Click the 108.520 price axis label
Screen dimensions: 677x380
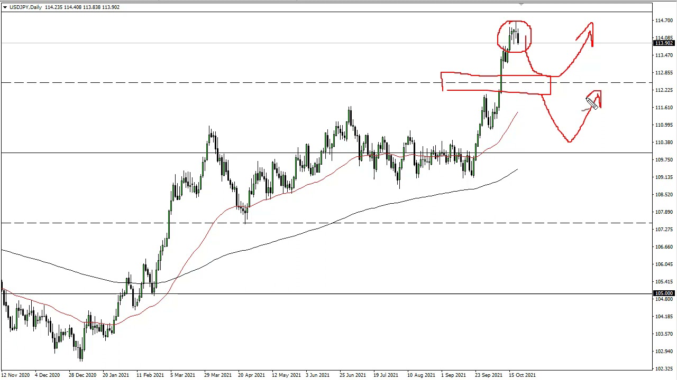click(x=664, y=195)
